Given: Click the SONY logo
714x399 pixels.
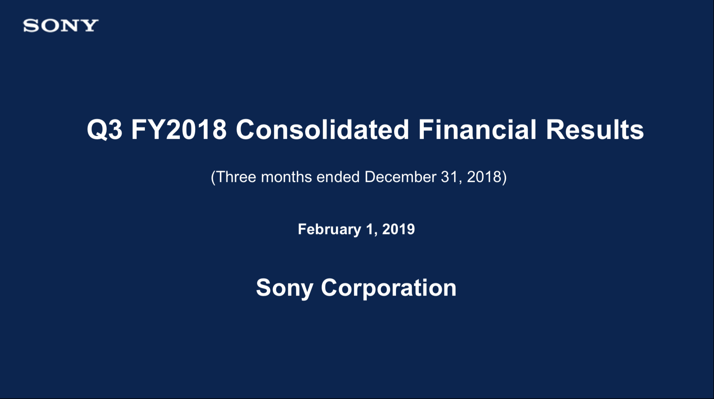Looking at the screenshot, I should pos(61,26).
